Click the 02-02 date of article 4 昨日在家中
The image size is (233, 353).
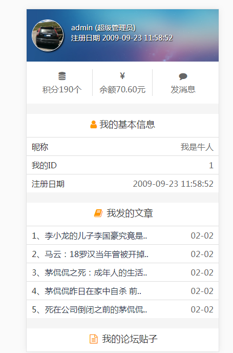click(202, 291)
